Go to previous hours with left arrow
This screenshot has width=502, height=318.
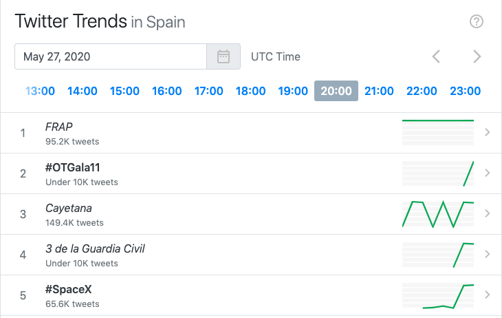tap(436, 56)
